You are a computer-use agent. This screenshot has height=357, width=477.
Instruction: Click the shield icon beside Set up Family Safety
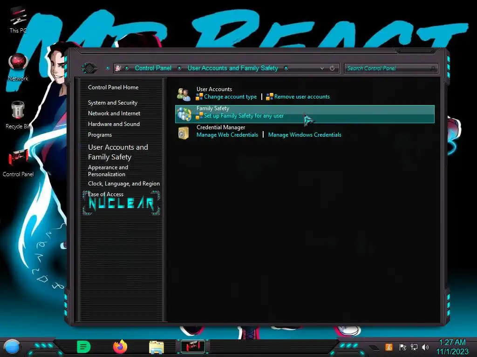(199, 116)
